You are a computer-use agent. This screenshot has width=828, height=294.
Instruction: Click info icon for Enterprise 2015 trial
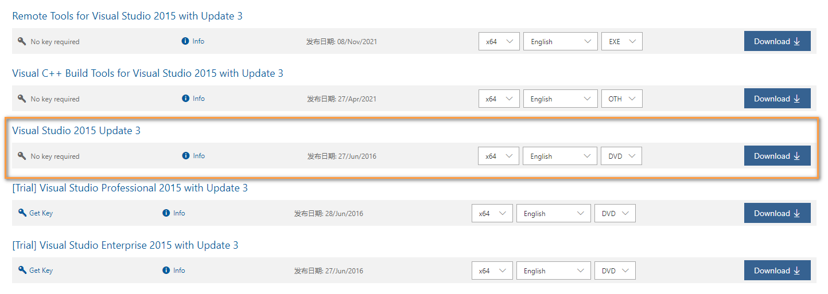[166, 271]
